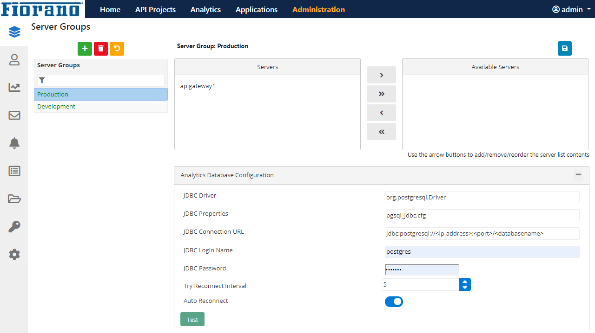
Task: Collapse Analytics Database Configuration panel
Action: coord(578,175)
